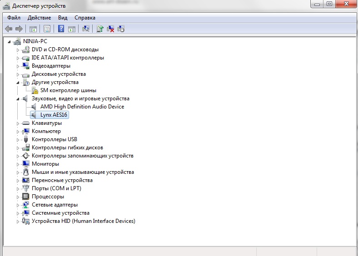
Task: Click the IDE ATA/ATAPI controller icon
Action: click(x=26, y=58)
